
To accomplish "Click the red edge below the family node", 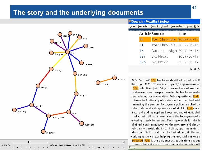I will (x=44, y=77).
